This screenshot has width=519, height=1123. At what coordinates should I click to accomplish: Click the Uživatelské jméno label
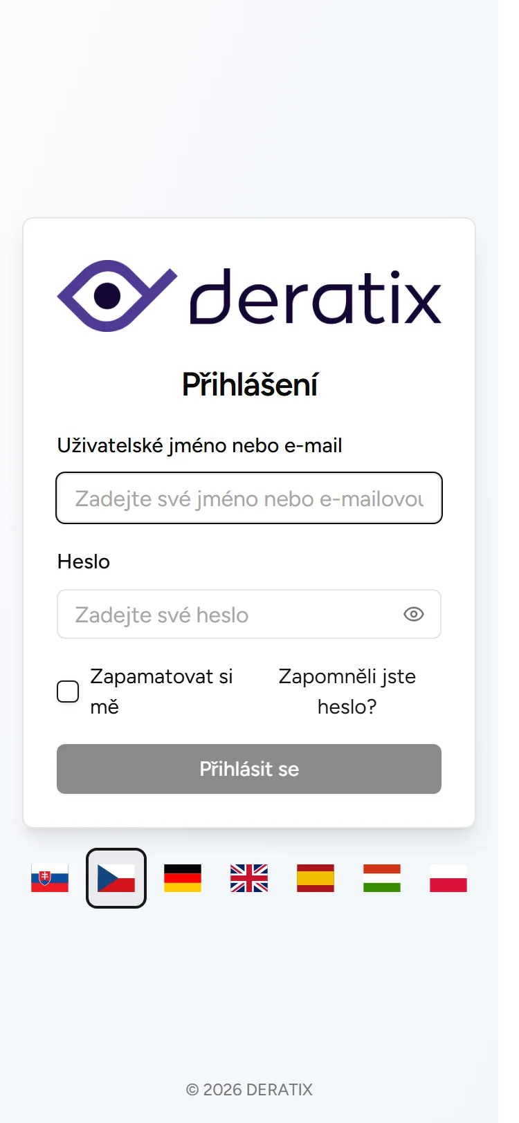(x=200, y=445)
